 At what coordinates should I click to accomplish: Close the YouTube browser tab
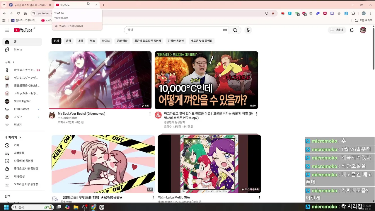(96, 5)
